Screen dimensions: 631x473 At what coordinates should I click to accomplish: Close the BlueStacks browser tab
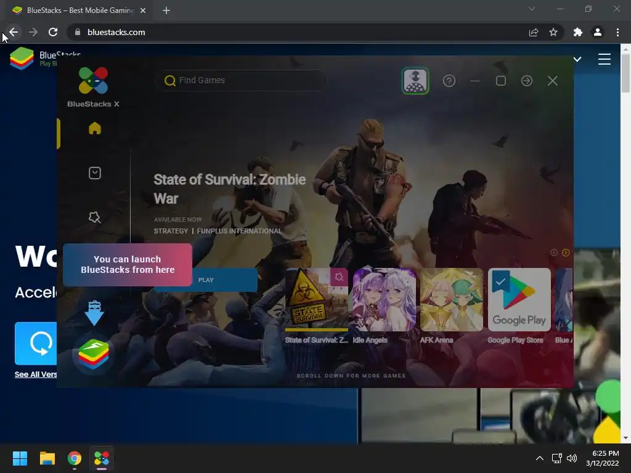[143, 10]
